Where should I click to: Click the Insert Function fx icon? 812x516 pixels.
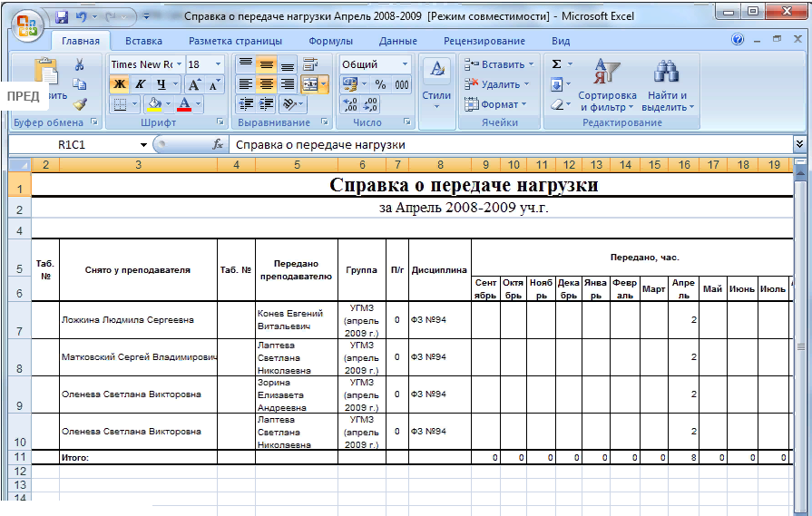coord(218,145)
